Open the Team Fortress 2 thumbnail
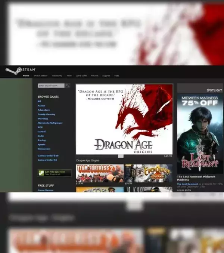This screenshot has height=253, width=224. point(100,173)
